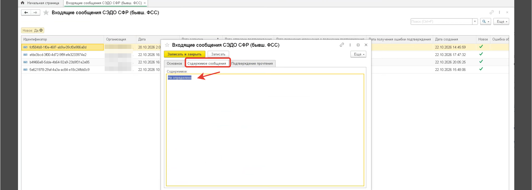Click the Записать и закрыть button
Image resolution: width=532 pixels, height=190 pixels.
[x=185, y=54]
